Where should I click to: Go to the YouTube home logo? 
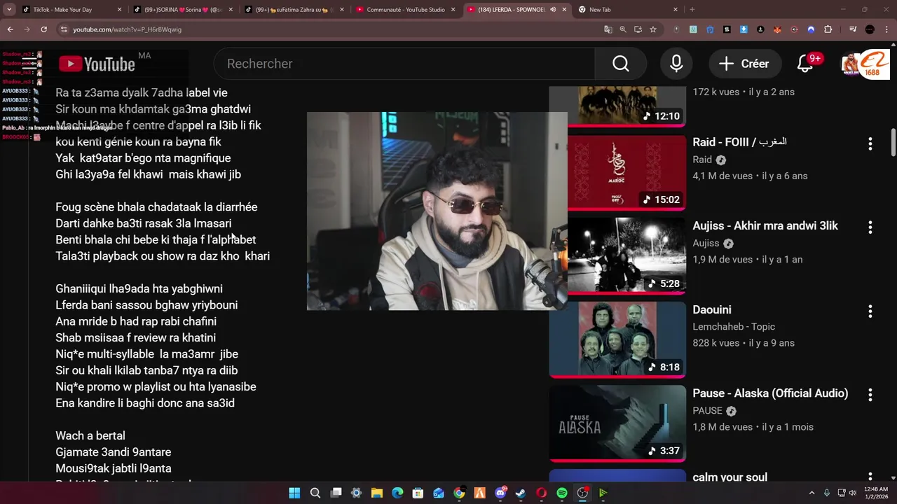(97, 64)
